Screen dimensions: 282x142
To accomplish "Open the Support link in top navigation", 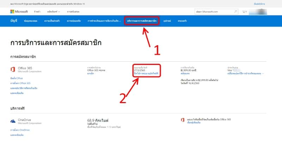I will [x=73, y=12].
